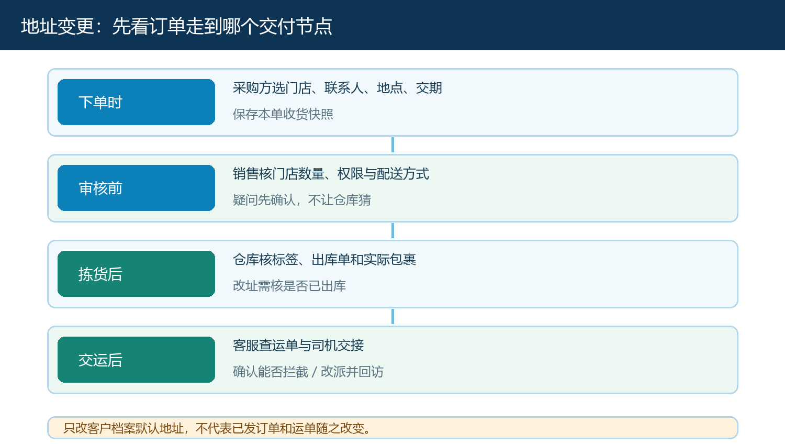785x445 pixels.
Task: Select the 交运后 stage label
Action: click(x=136, y=360)
